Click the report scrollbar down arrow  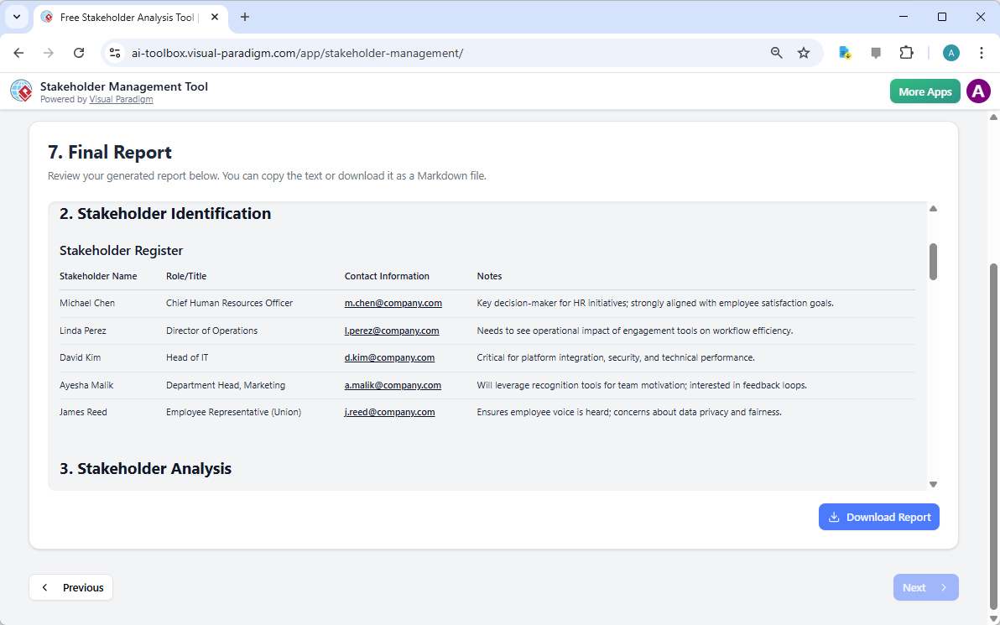click(933, 483)
